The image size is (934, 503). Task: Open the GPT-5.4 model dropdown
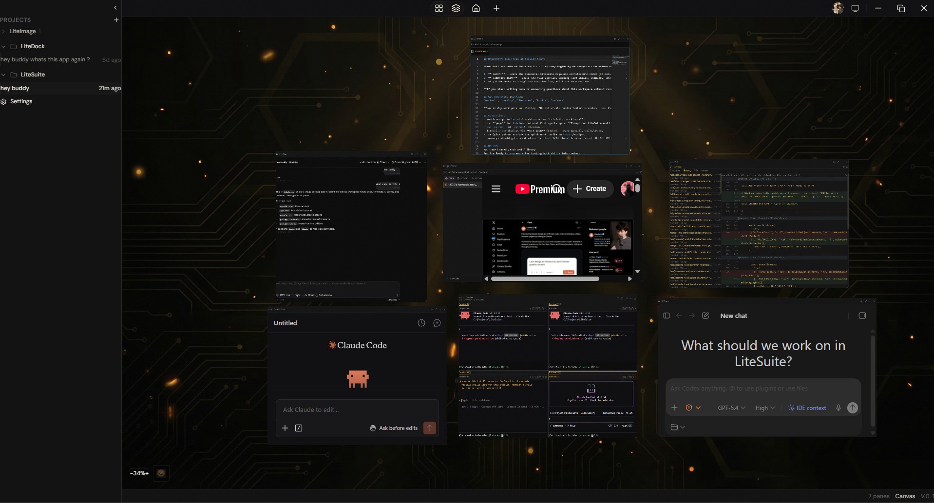tap(731, 408)
